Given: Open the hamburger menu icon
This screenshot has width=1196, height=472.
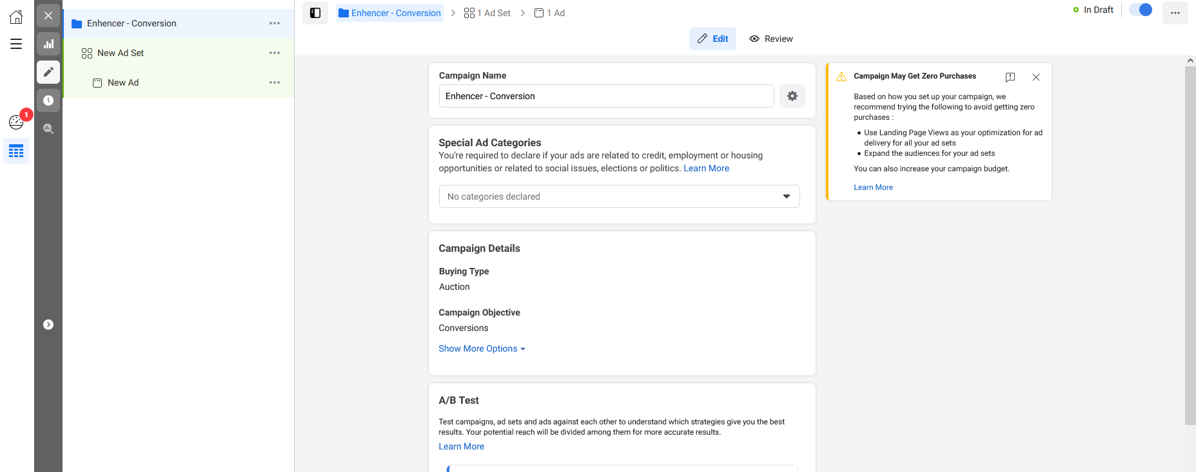Looking at the screenshot, I should tap(16, 44).
